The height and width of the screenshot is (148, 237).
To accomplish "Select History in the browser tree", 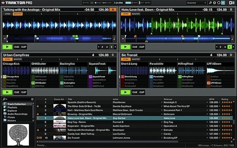I will click(11, 120).
